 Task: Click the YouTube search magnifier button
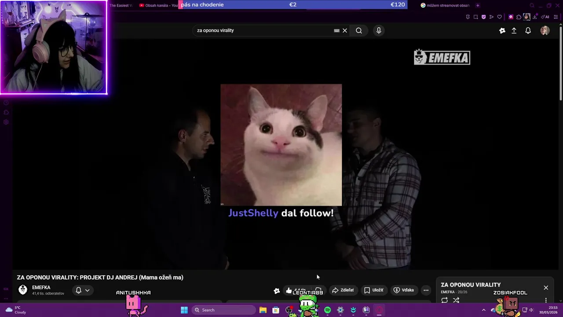359,30
